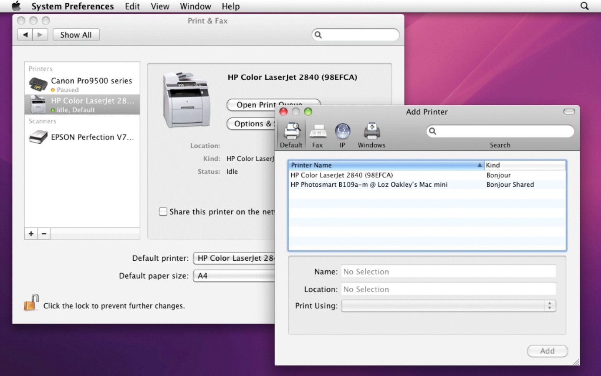Open the Edit menu
This screenshot has width=601, height=376.
(x=132, y=6)
